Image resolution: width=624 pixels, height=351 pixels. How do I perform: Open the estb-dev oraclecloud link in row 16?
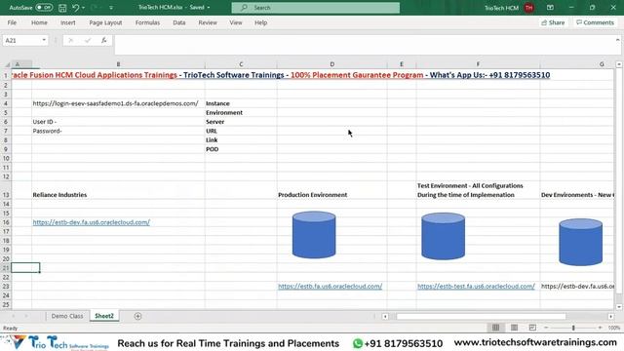pos(91,222)
